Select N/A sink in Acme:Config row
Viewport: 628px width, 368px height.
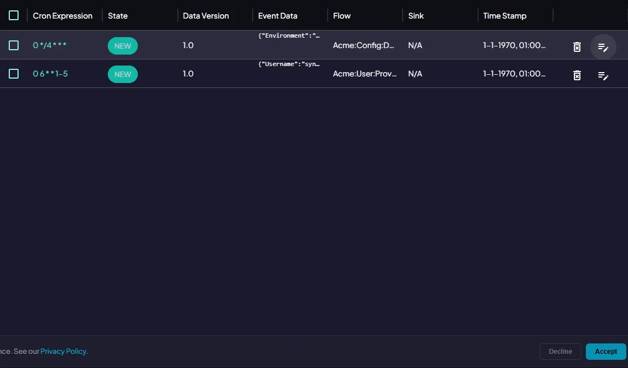click(x=415, y=45)
